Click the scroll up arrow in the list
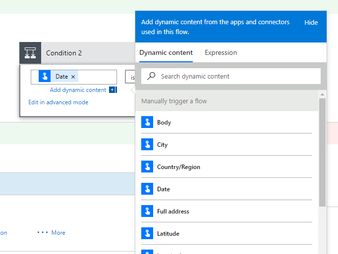This screenshot has height=254, width=338. click(x=322, y=94)
